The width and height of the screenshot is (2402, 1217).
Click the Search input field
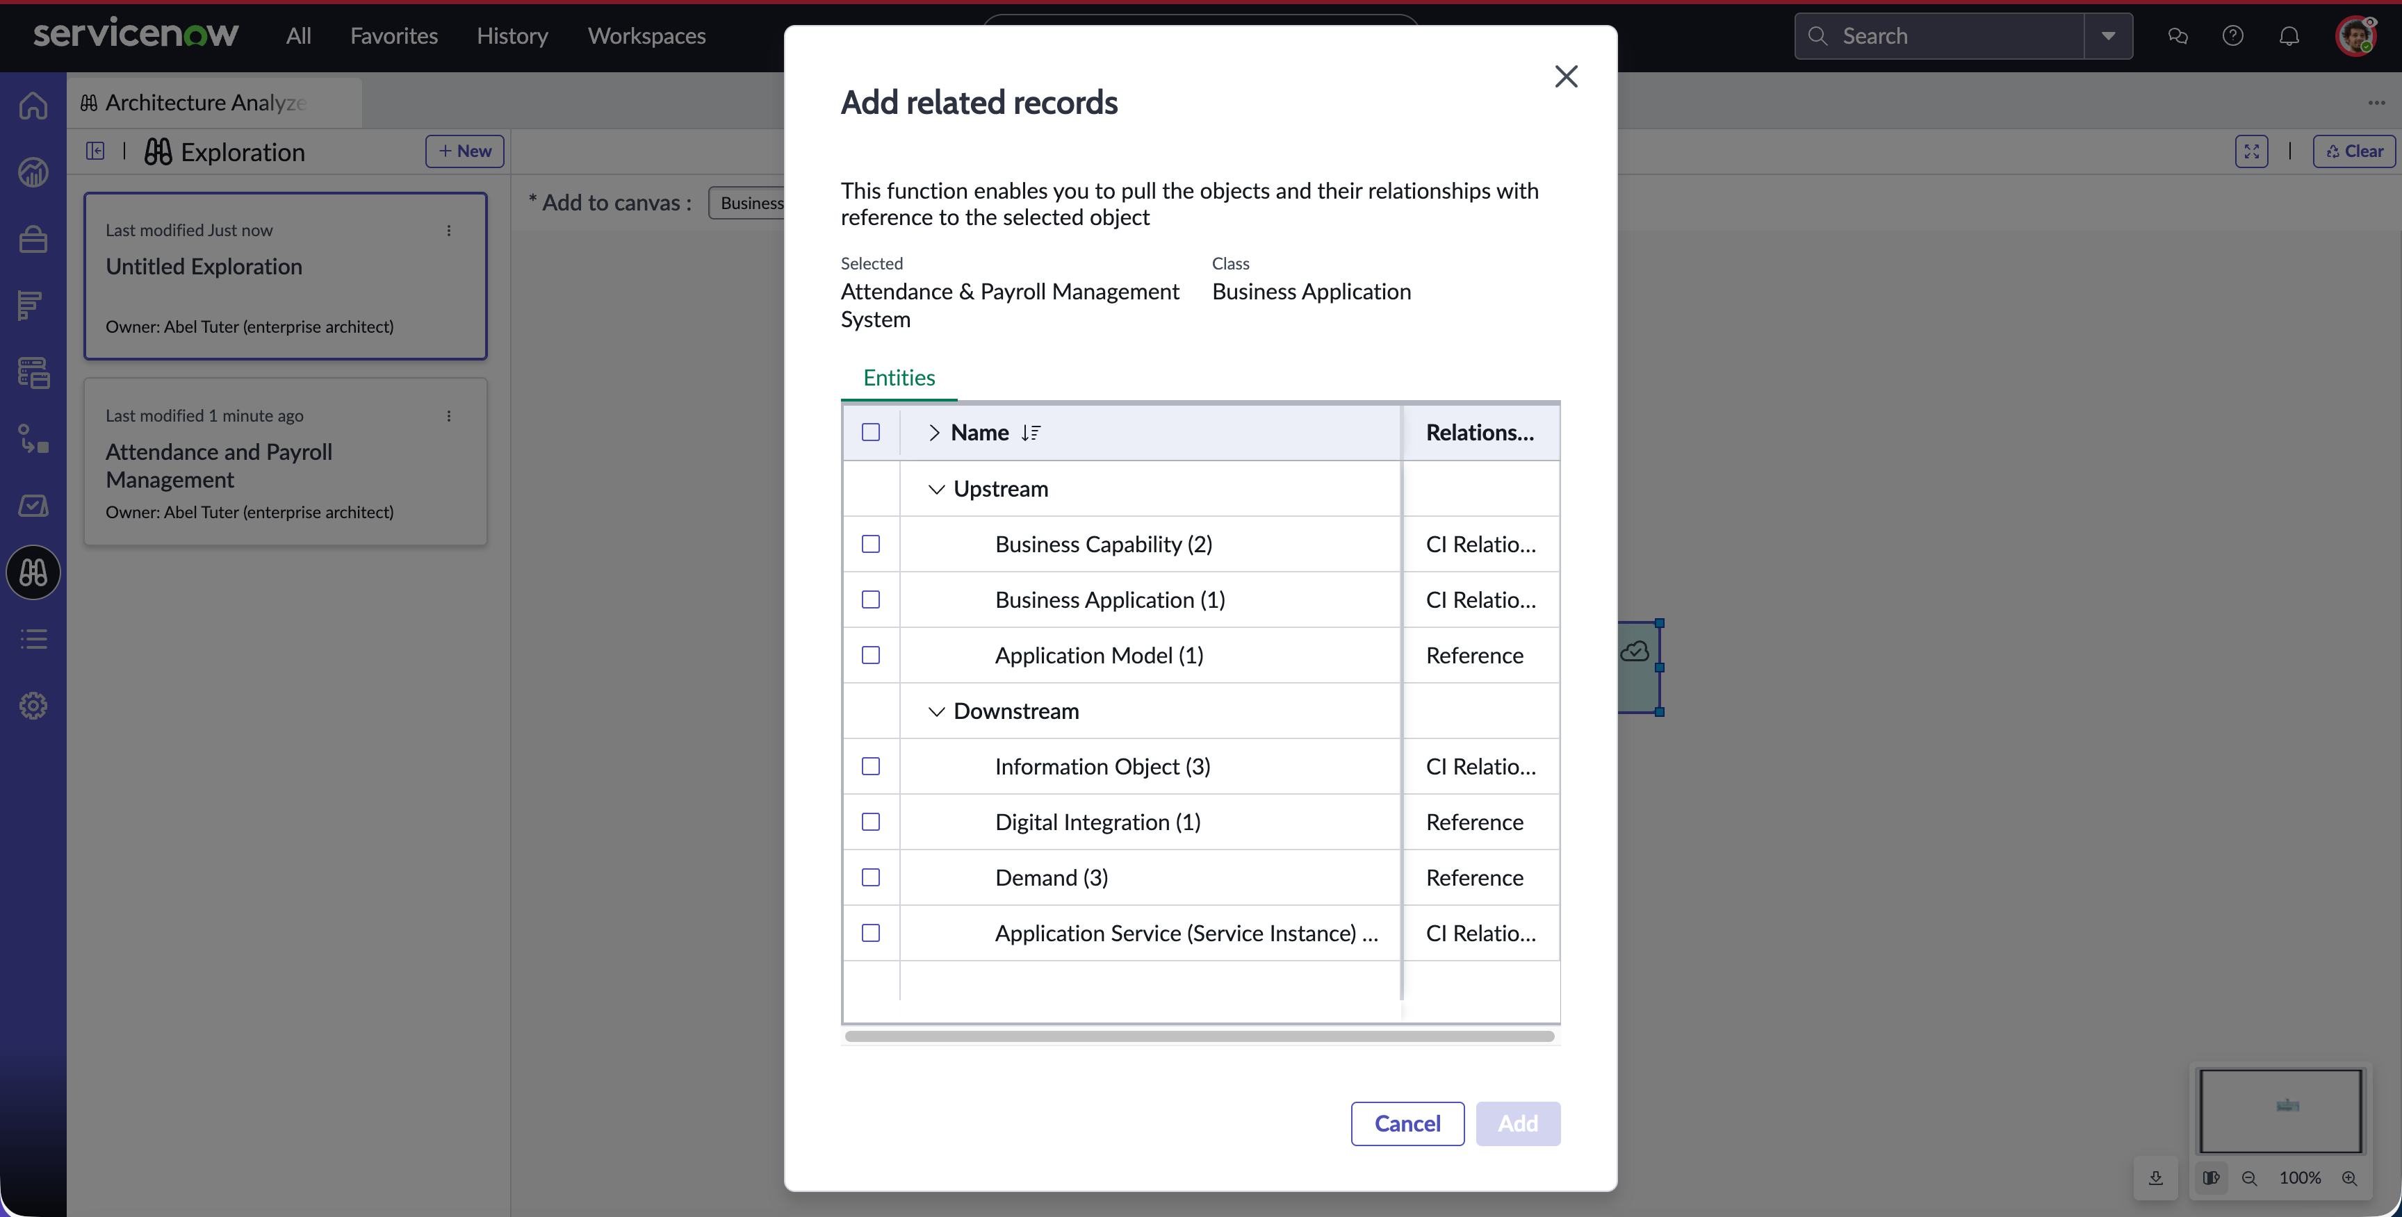pos(1940,36)
